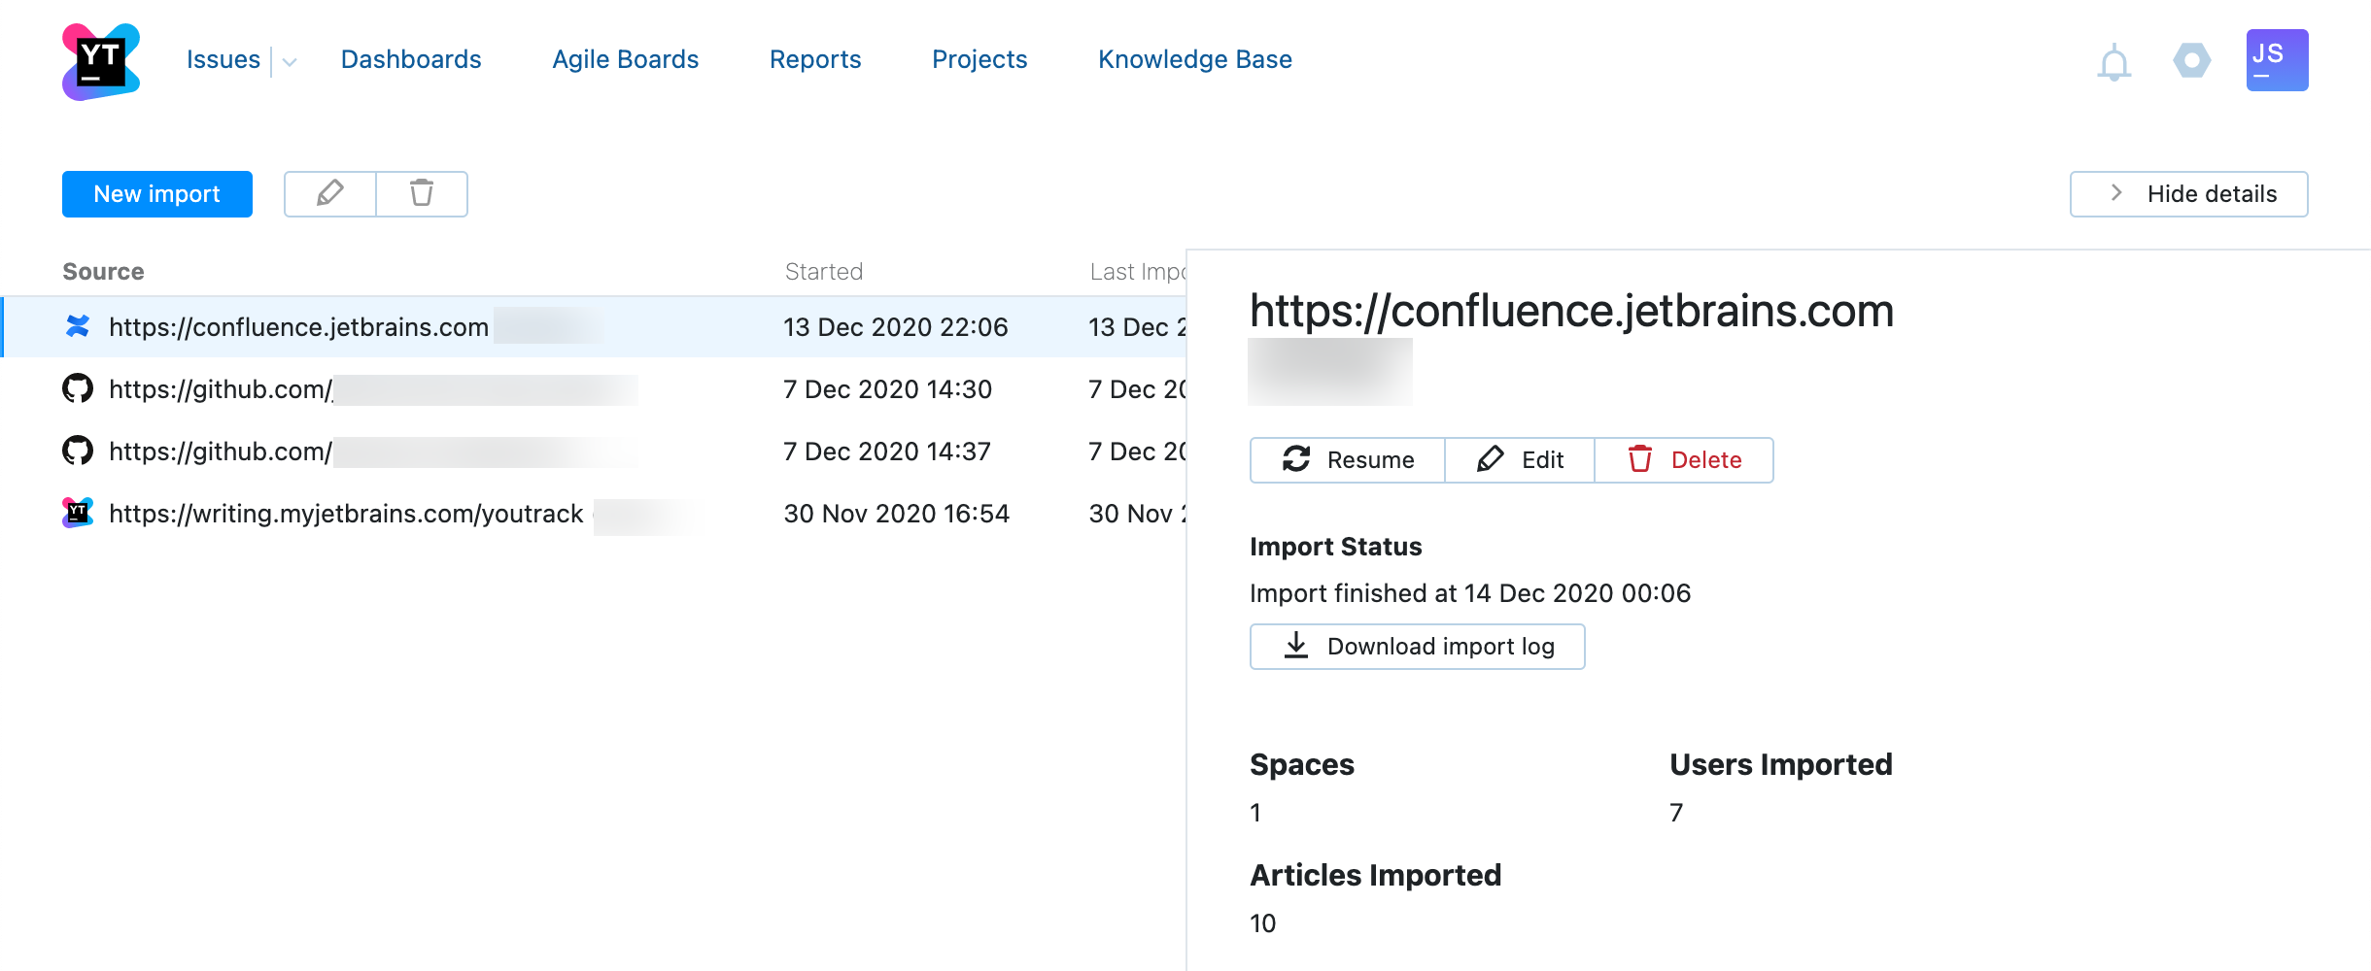Viewport: 2371px width, 971px height.
Task: Click the Import Status heading
Action: [x=1336, y=547]
